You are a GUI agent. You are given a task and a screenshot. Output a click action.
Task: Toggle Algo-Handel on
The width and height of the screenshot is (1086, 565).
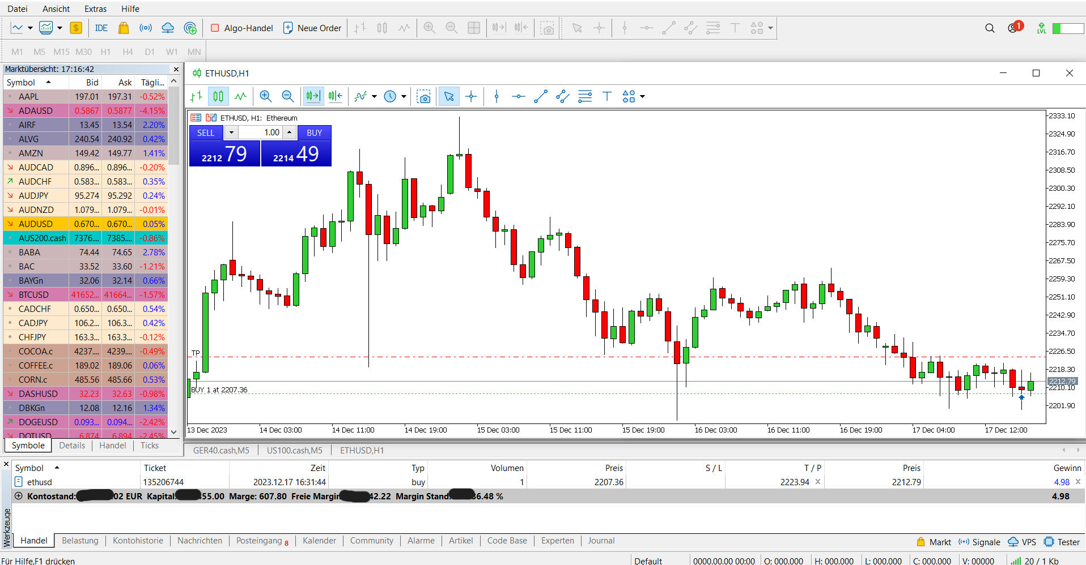241,28
